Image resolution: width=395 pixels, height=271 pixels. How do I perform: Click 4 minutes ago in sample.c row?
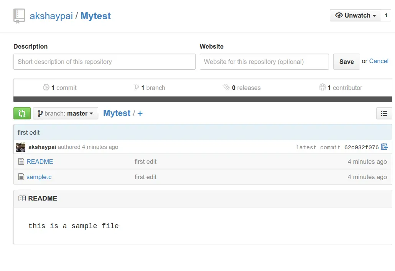click(x=367, y=177)
